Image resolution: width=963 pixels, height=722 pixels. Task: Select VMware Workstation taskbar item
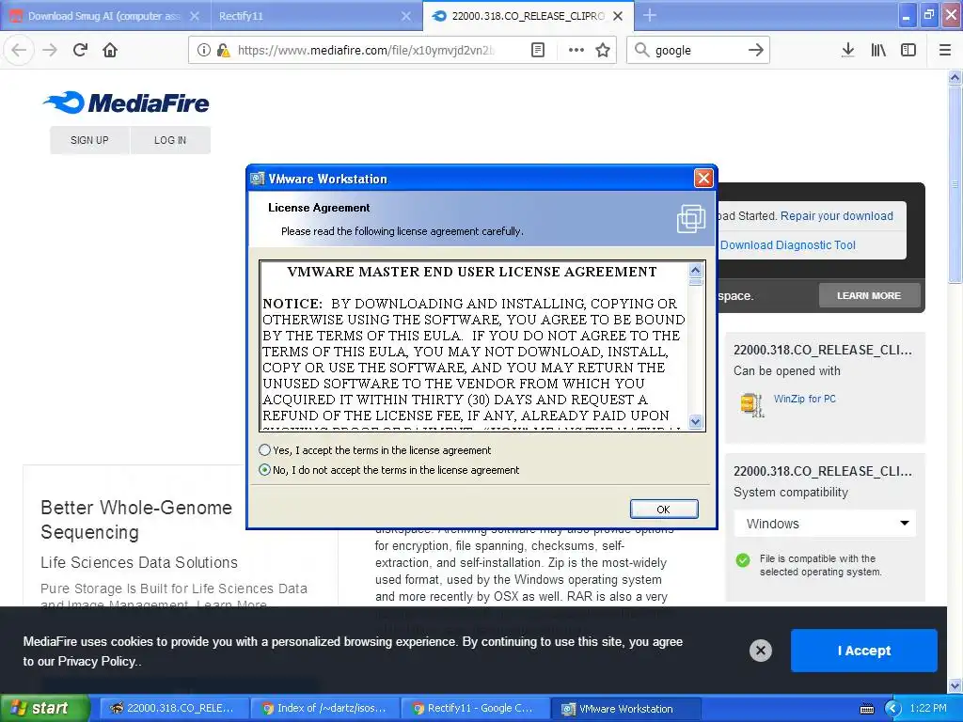click(x=625, y=709)
